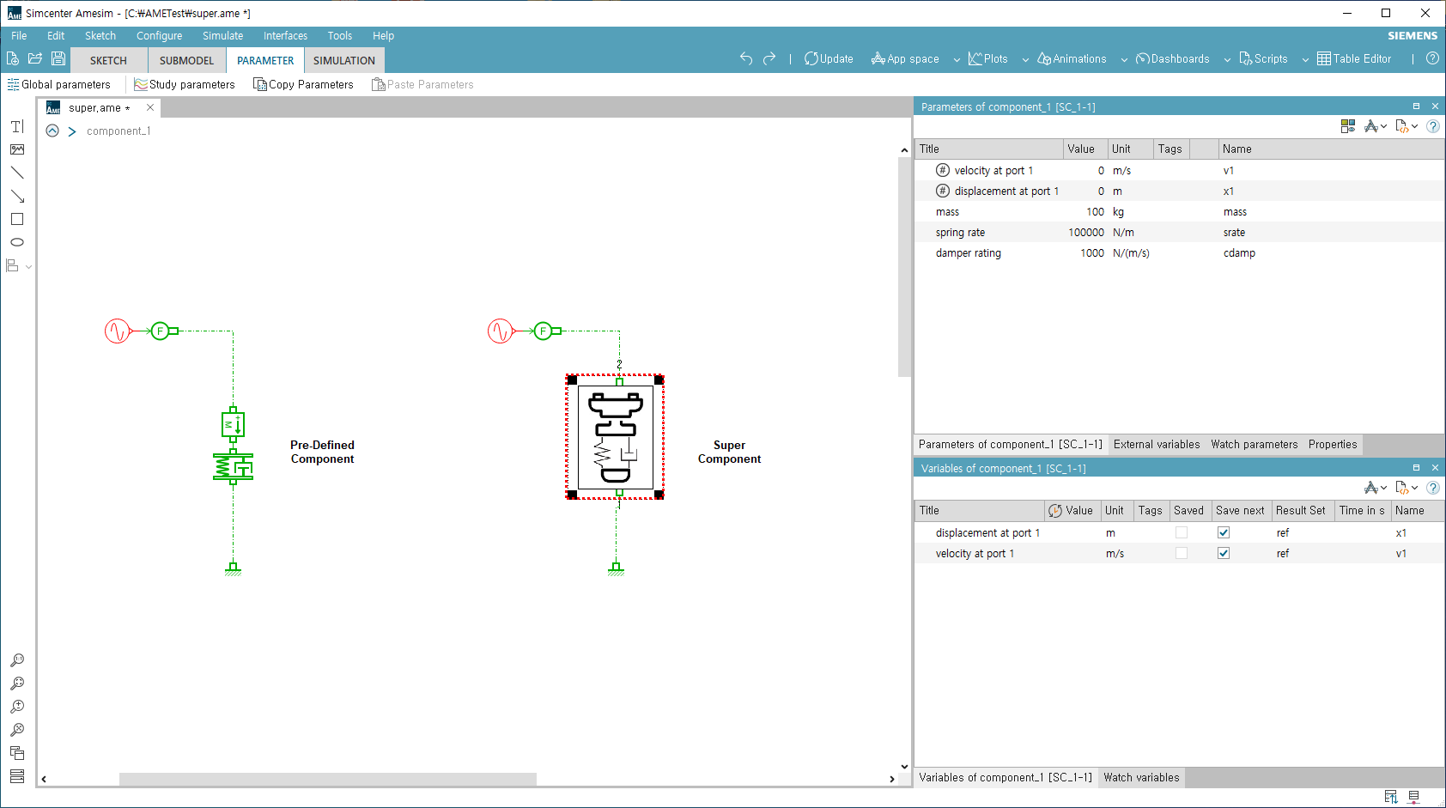Viewport: 1446px width, 808px height.
Task: Close the super.ame document tab
Action: pyautogui.click(x=150, y=107)
